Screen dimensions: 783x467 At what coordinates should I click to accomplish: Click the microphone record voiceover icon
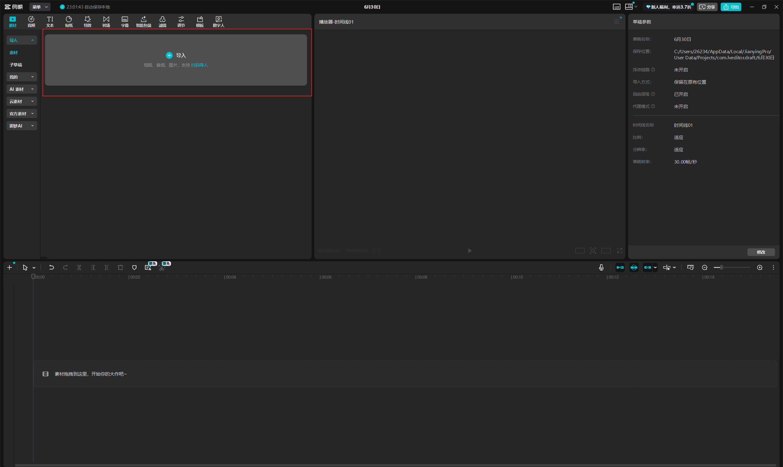601,267
